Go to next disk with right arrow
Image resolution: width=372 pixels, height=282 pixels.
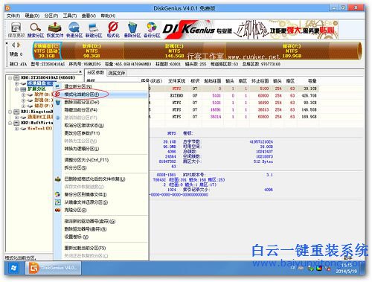pos(19,45)
